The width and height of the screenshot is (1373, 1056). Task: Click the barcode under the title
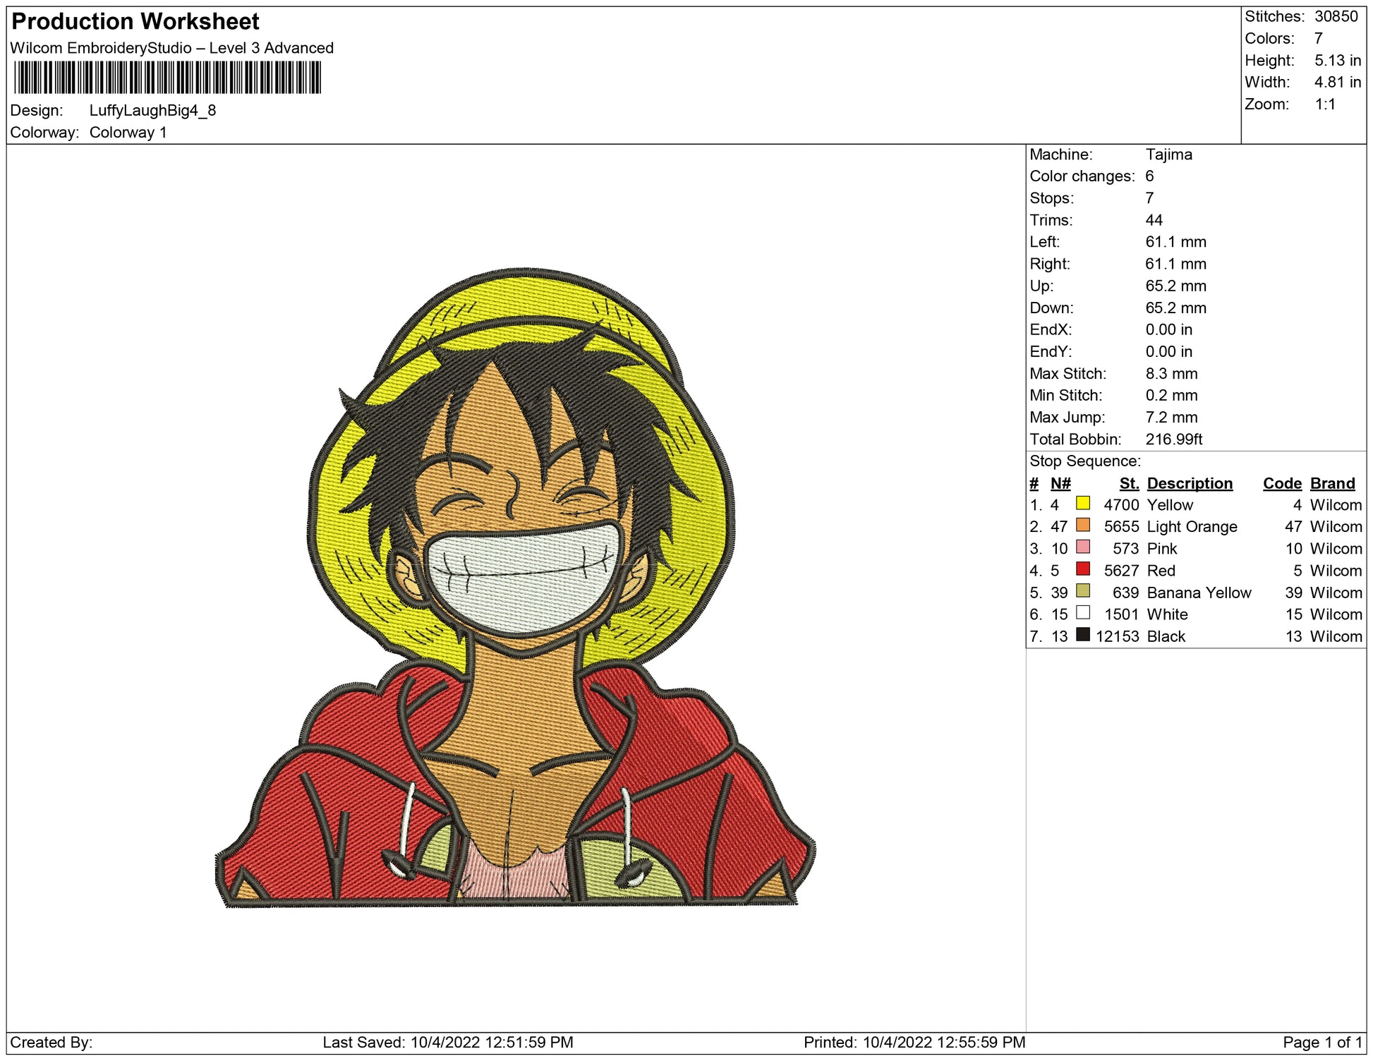point(167,78)
